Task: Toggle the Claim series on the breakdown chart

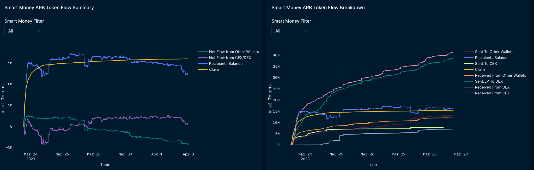Action: 480,69
